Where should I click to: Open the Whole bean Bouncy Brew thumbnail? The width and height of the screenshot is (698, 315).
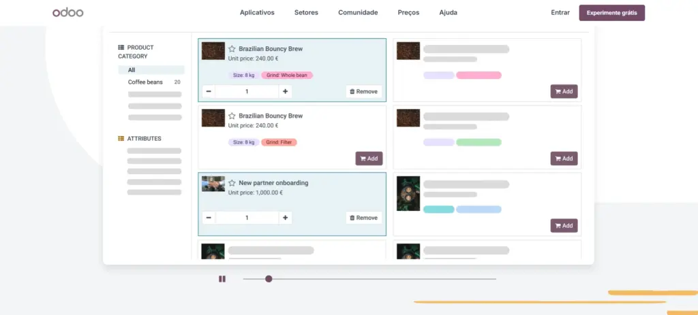(213, 51)
